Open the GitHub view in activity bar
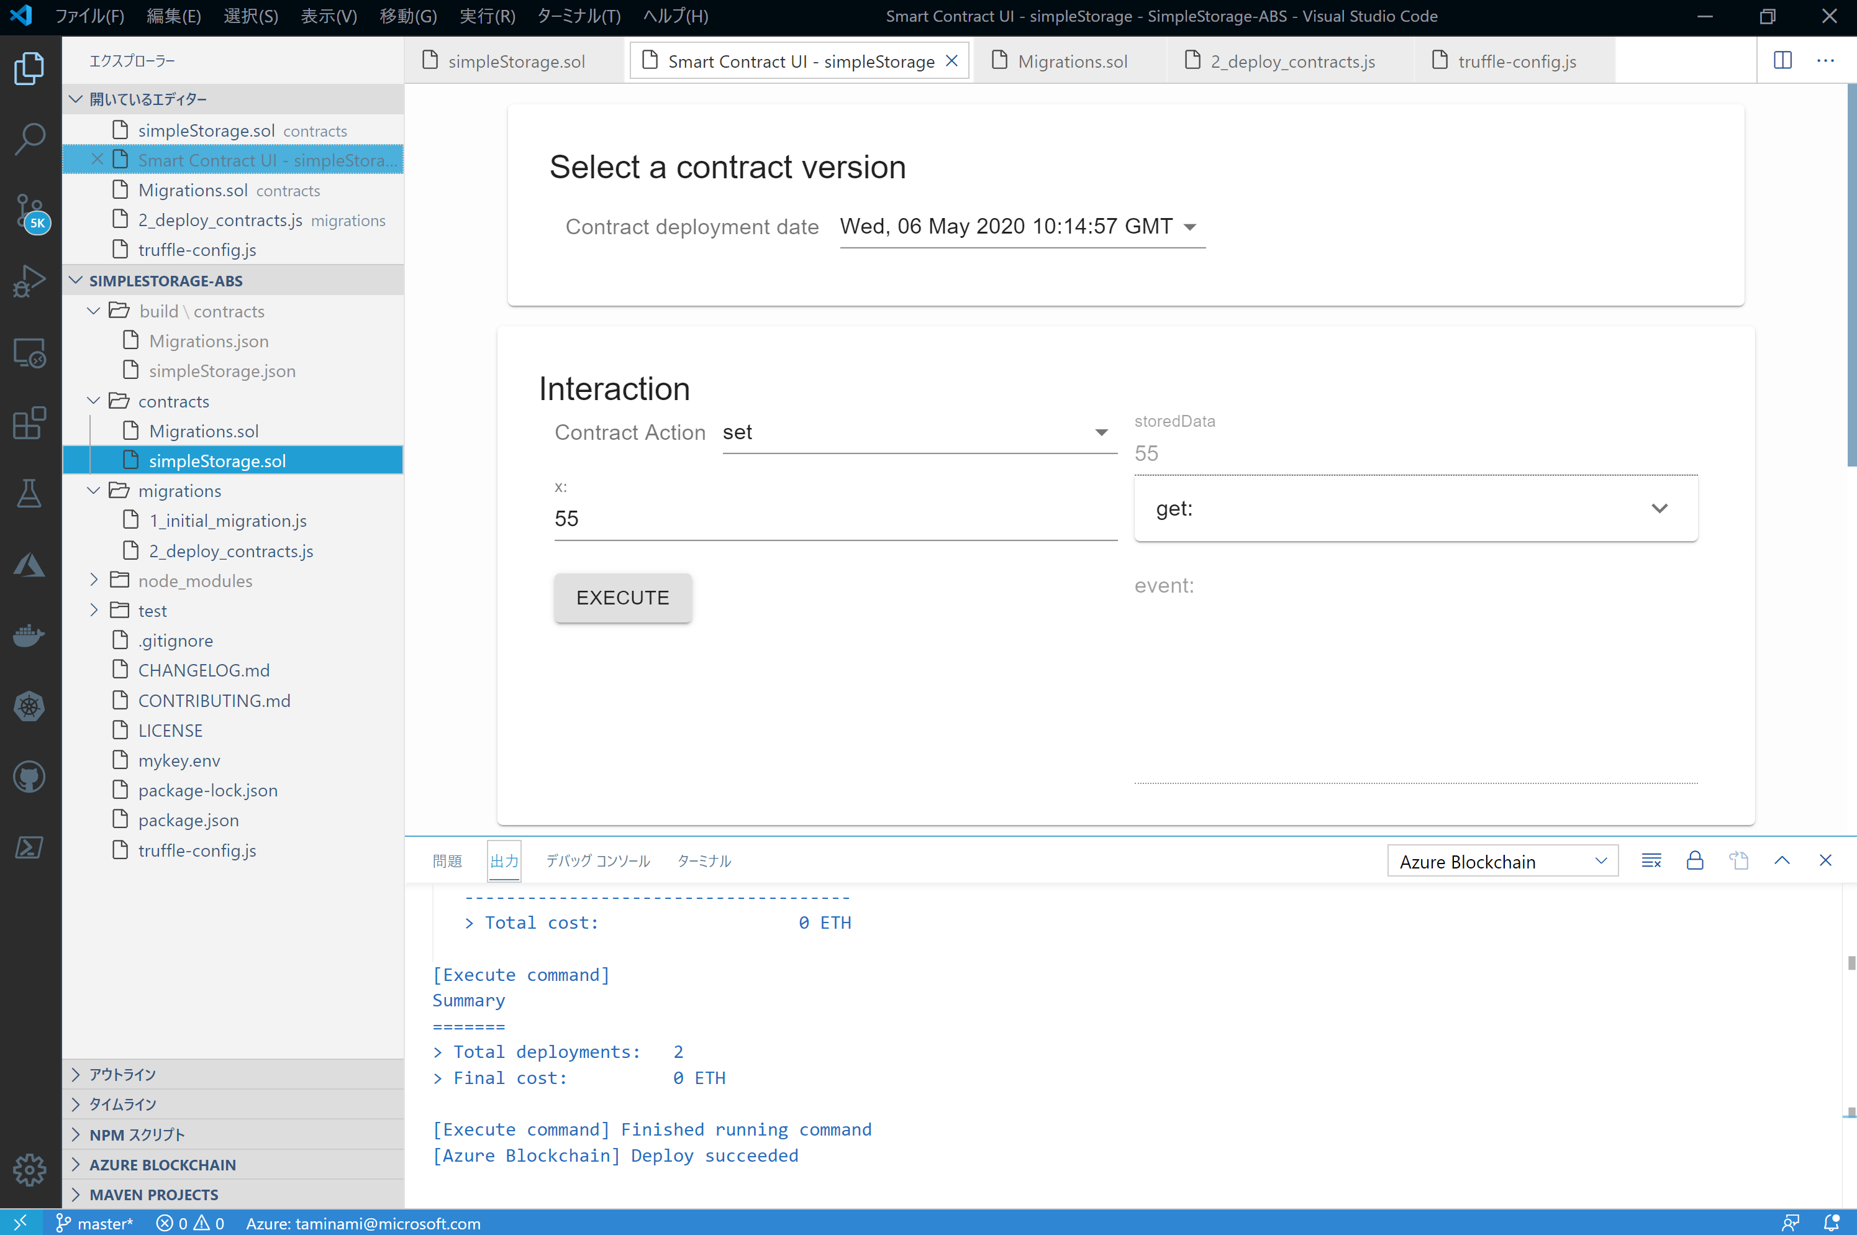This screenshot has height=1235, width=1857. (30, 777)
